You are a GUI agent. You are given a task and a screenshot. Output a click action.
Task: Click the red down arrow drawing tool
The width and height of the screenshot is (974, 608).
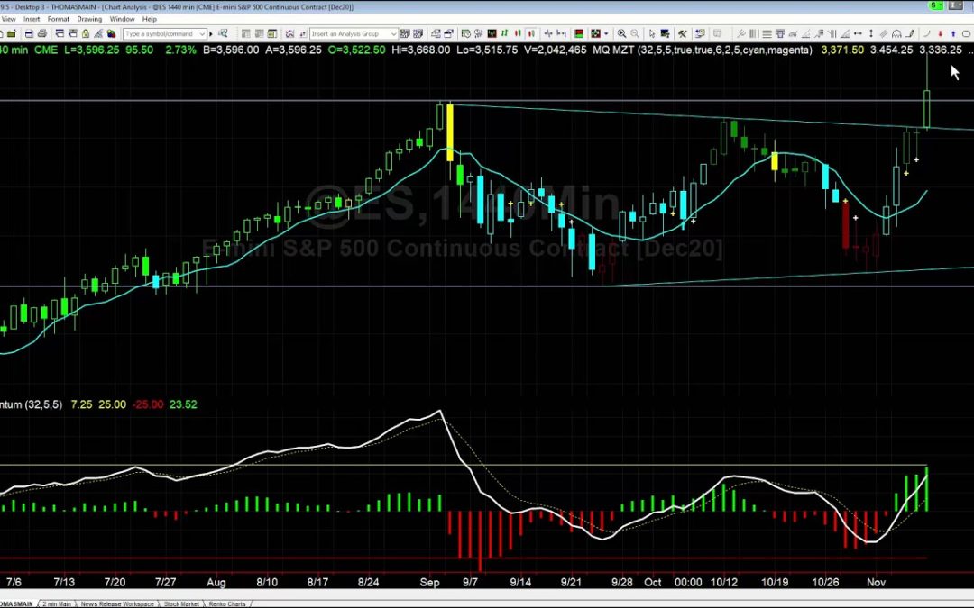[x=941, y=33]
